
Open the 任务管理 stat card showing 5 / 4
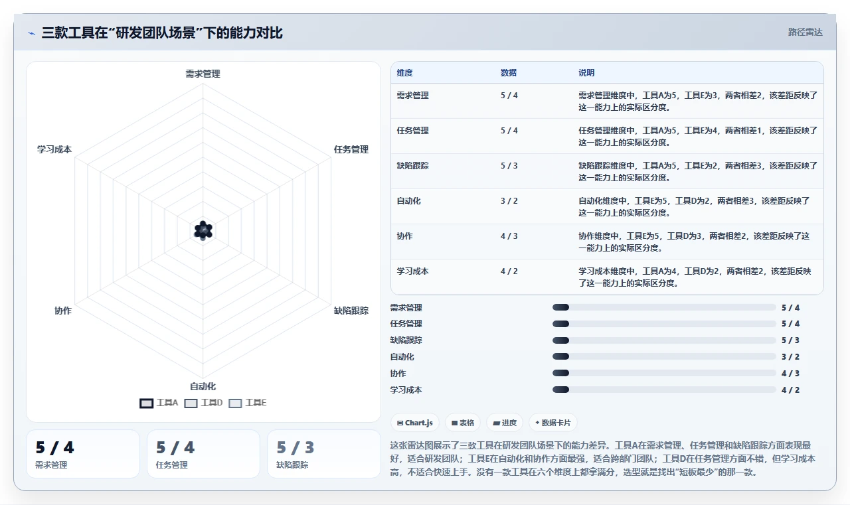pos(203,454)
